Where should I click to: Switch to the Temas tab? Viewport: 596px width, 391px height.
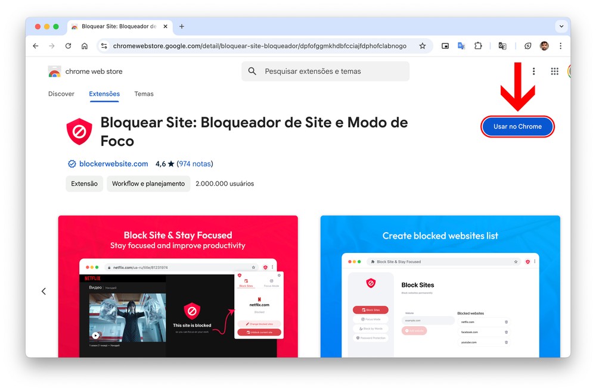tap(144, 94)
